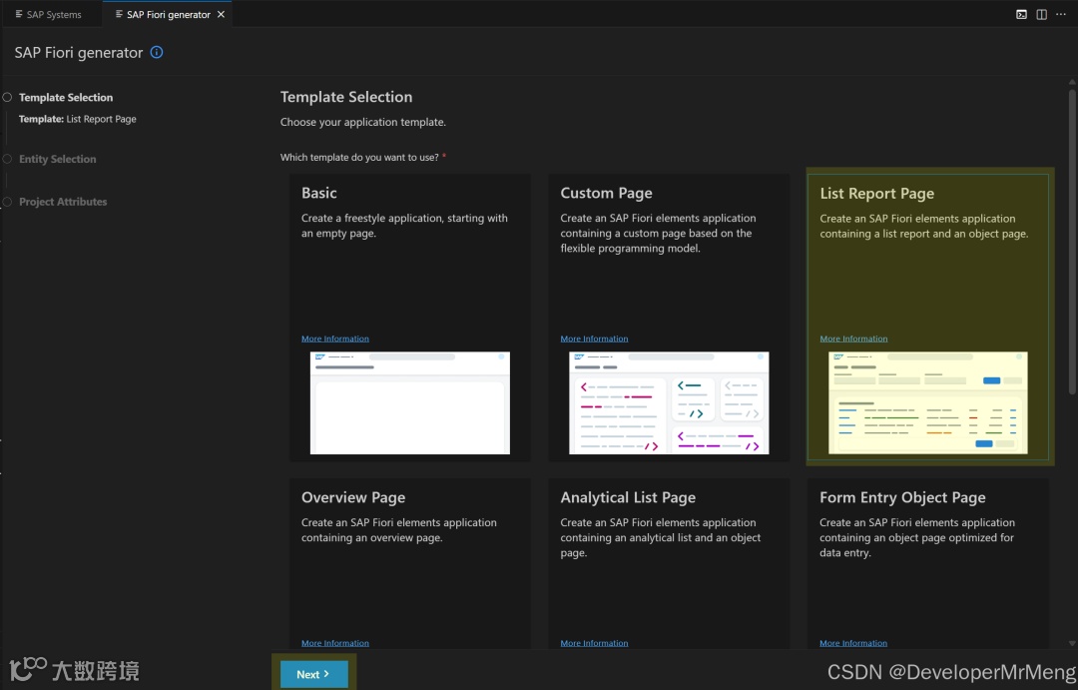Click the Template Selection step circle marker
Screen dimensions: 1078x690
pos(7,98)
